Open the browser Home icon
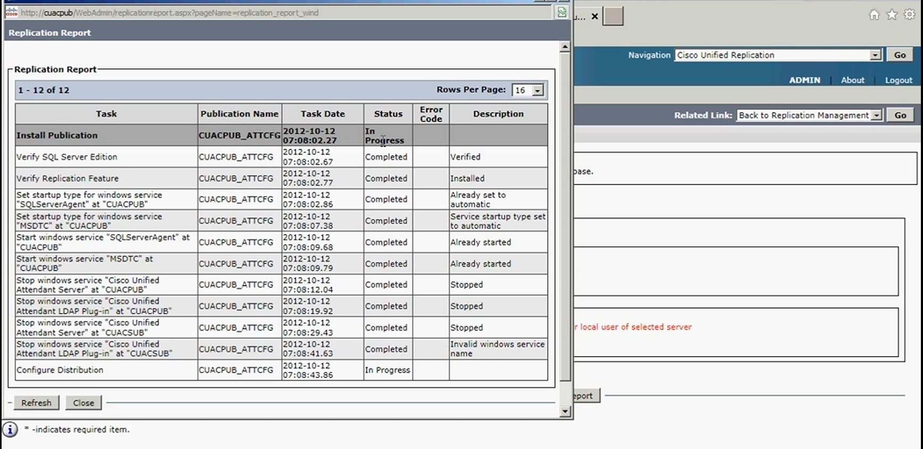The width and height of the screenshot is (923, 449). point(874,15)
